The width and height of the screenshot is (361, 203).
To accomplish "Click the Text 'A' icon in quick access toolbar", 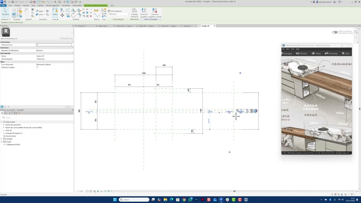I will (x=55, y=2).
